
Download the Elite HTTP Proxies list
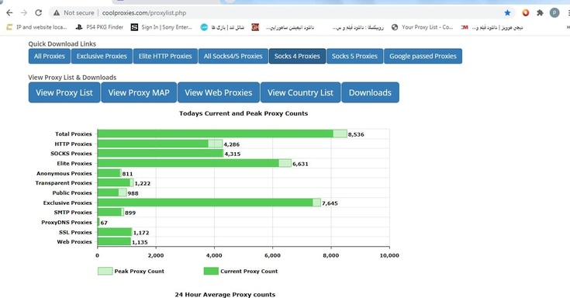165,56
